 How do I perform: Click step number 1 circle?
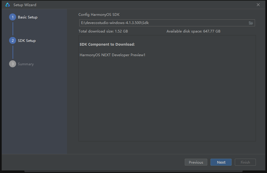point(13,17)
